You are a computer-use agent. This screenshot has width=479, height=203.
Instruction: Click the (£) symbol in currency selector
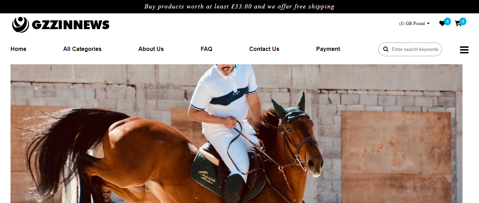(x=402, y=24)
